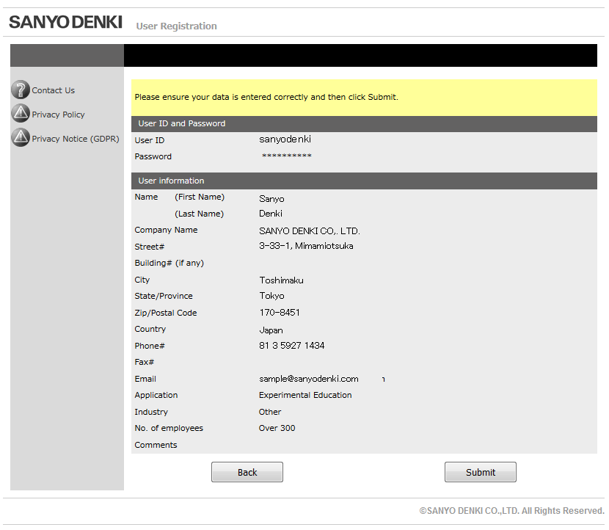This screenshot has width=609, height=530.
Task: Open the Privacy Policy link
Action: pos(58,115)
